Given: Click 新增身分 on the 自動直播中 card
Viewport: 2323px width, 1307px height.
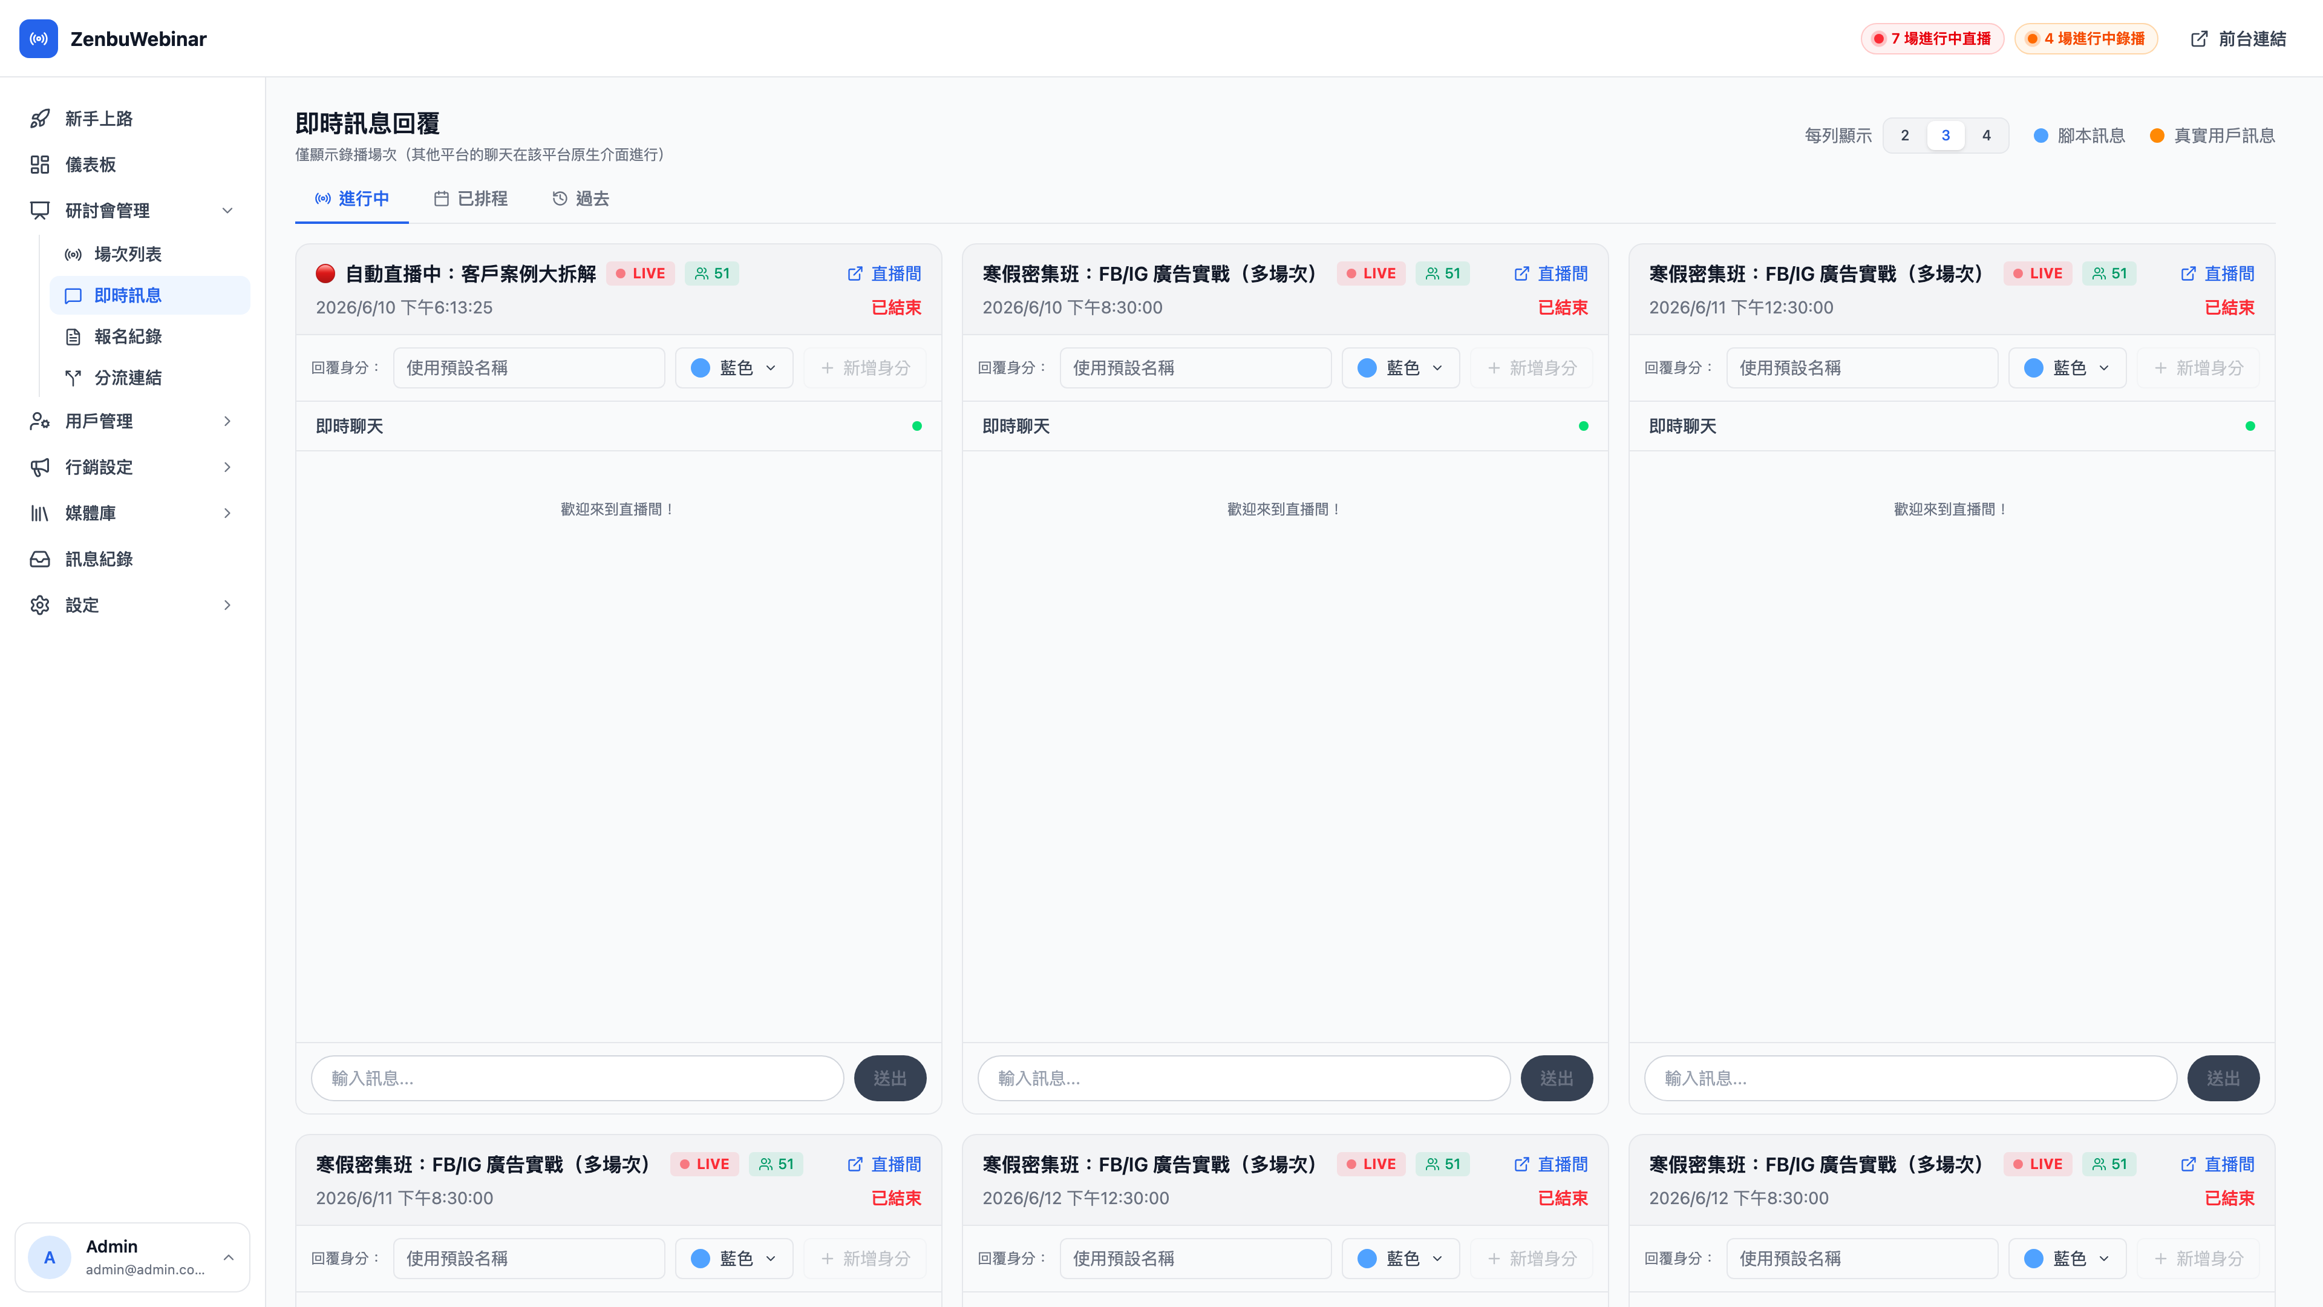Looking at the screenshot, I should click(866, 368).
